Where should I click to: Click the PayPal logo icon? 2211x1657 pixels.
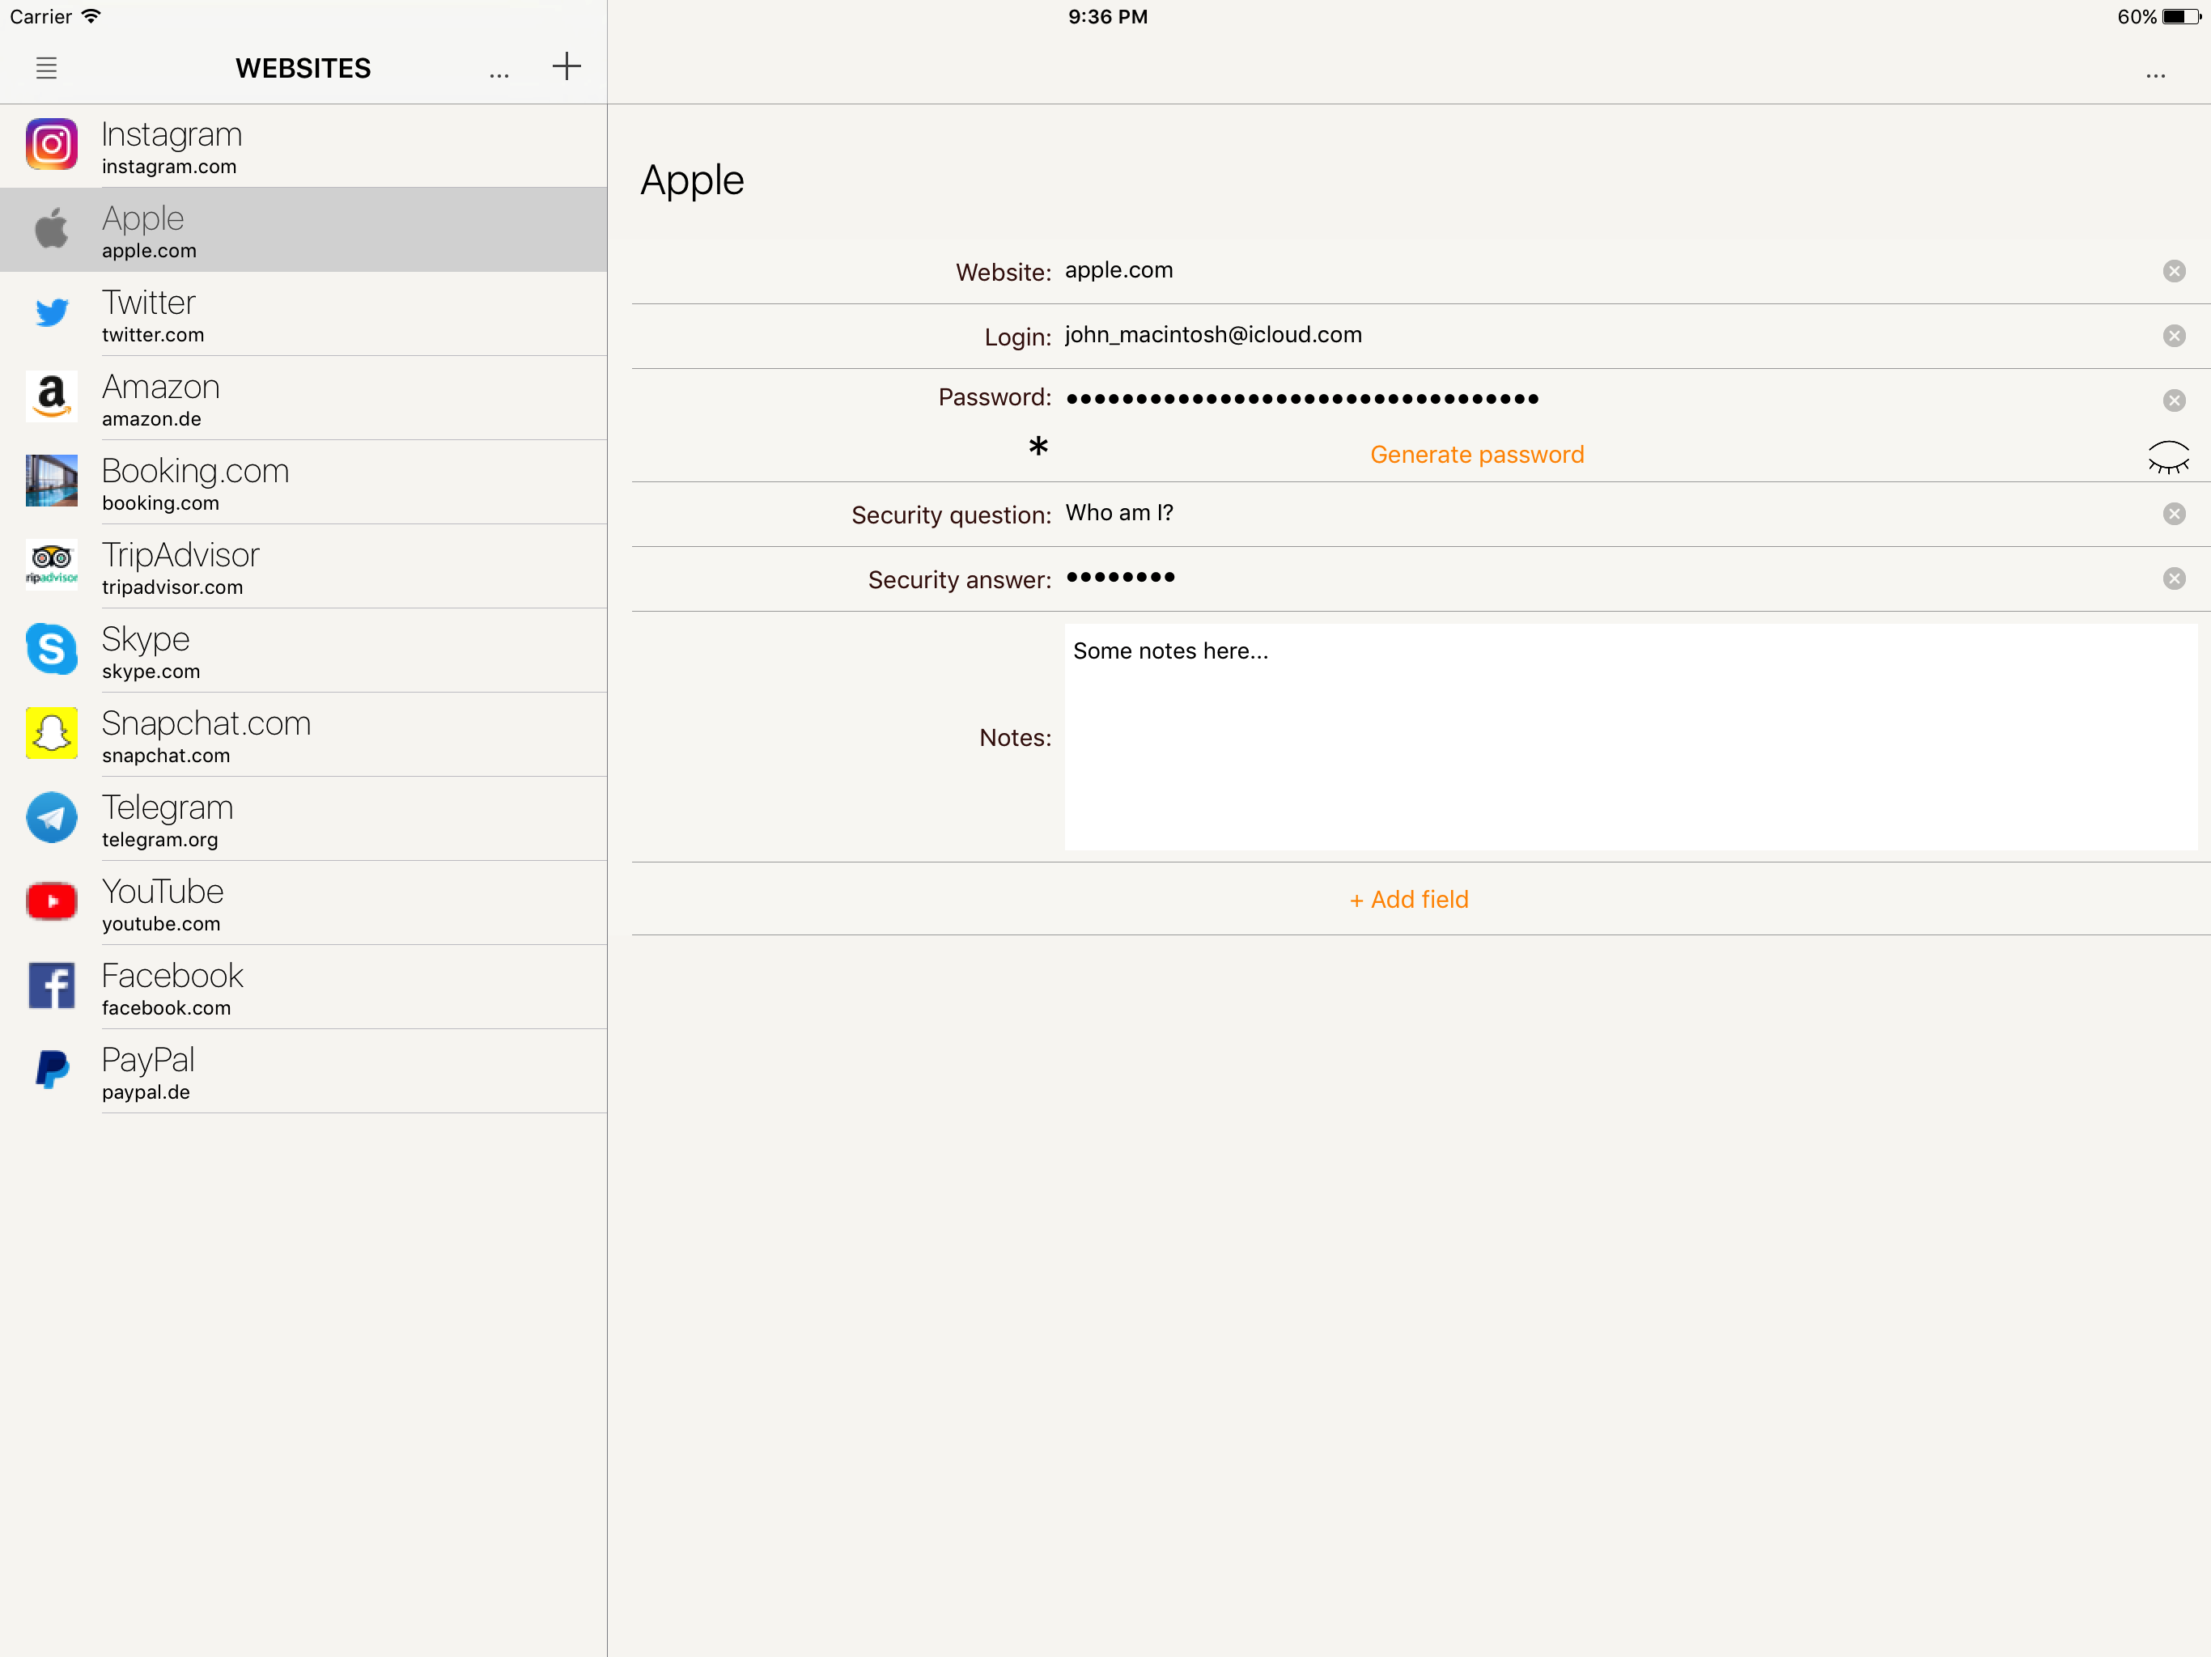(52, 1070)
